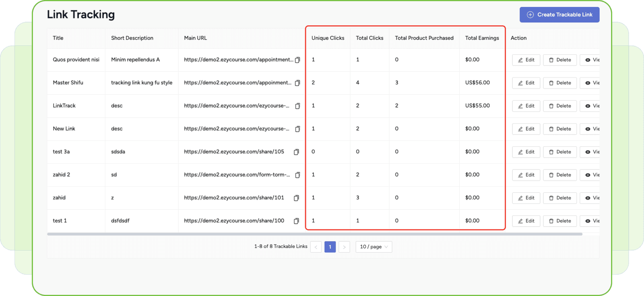Image resolution: width=644 pixels, height=296 pixels.
Task: Click Create Trackable Link button
Action: [559, 15]
